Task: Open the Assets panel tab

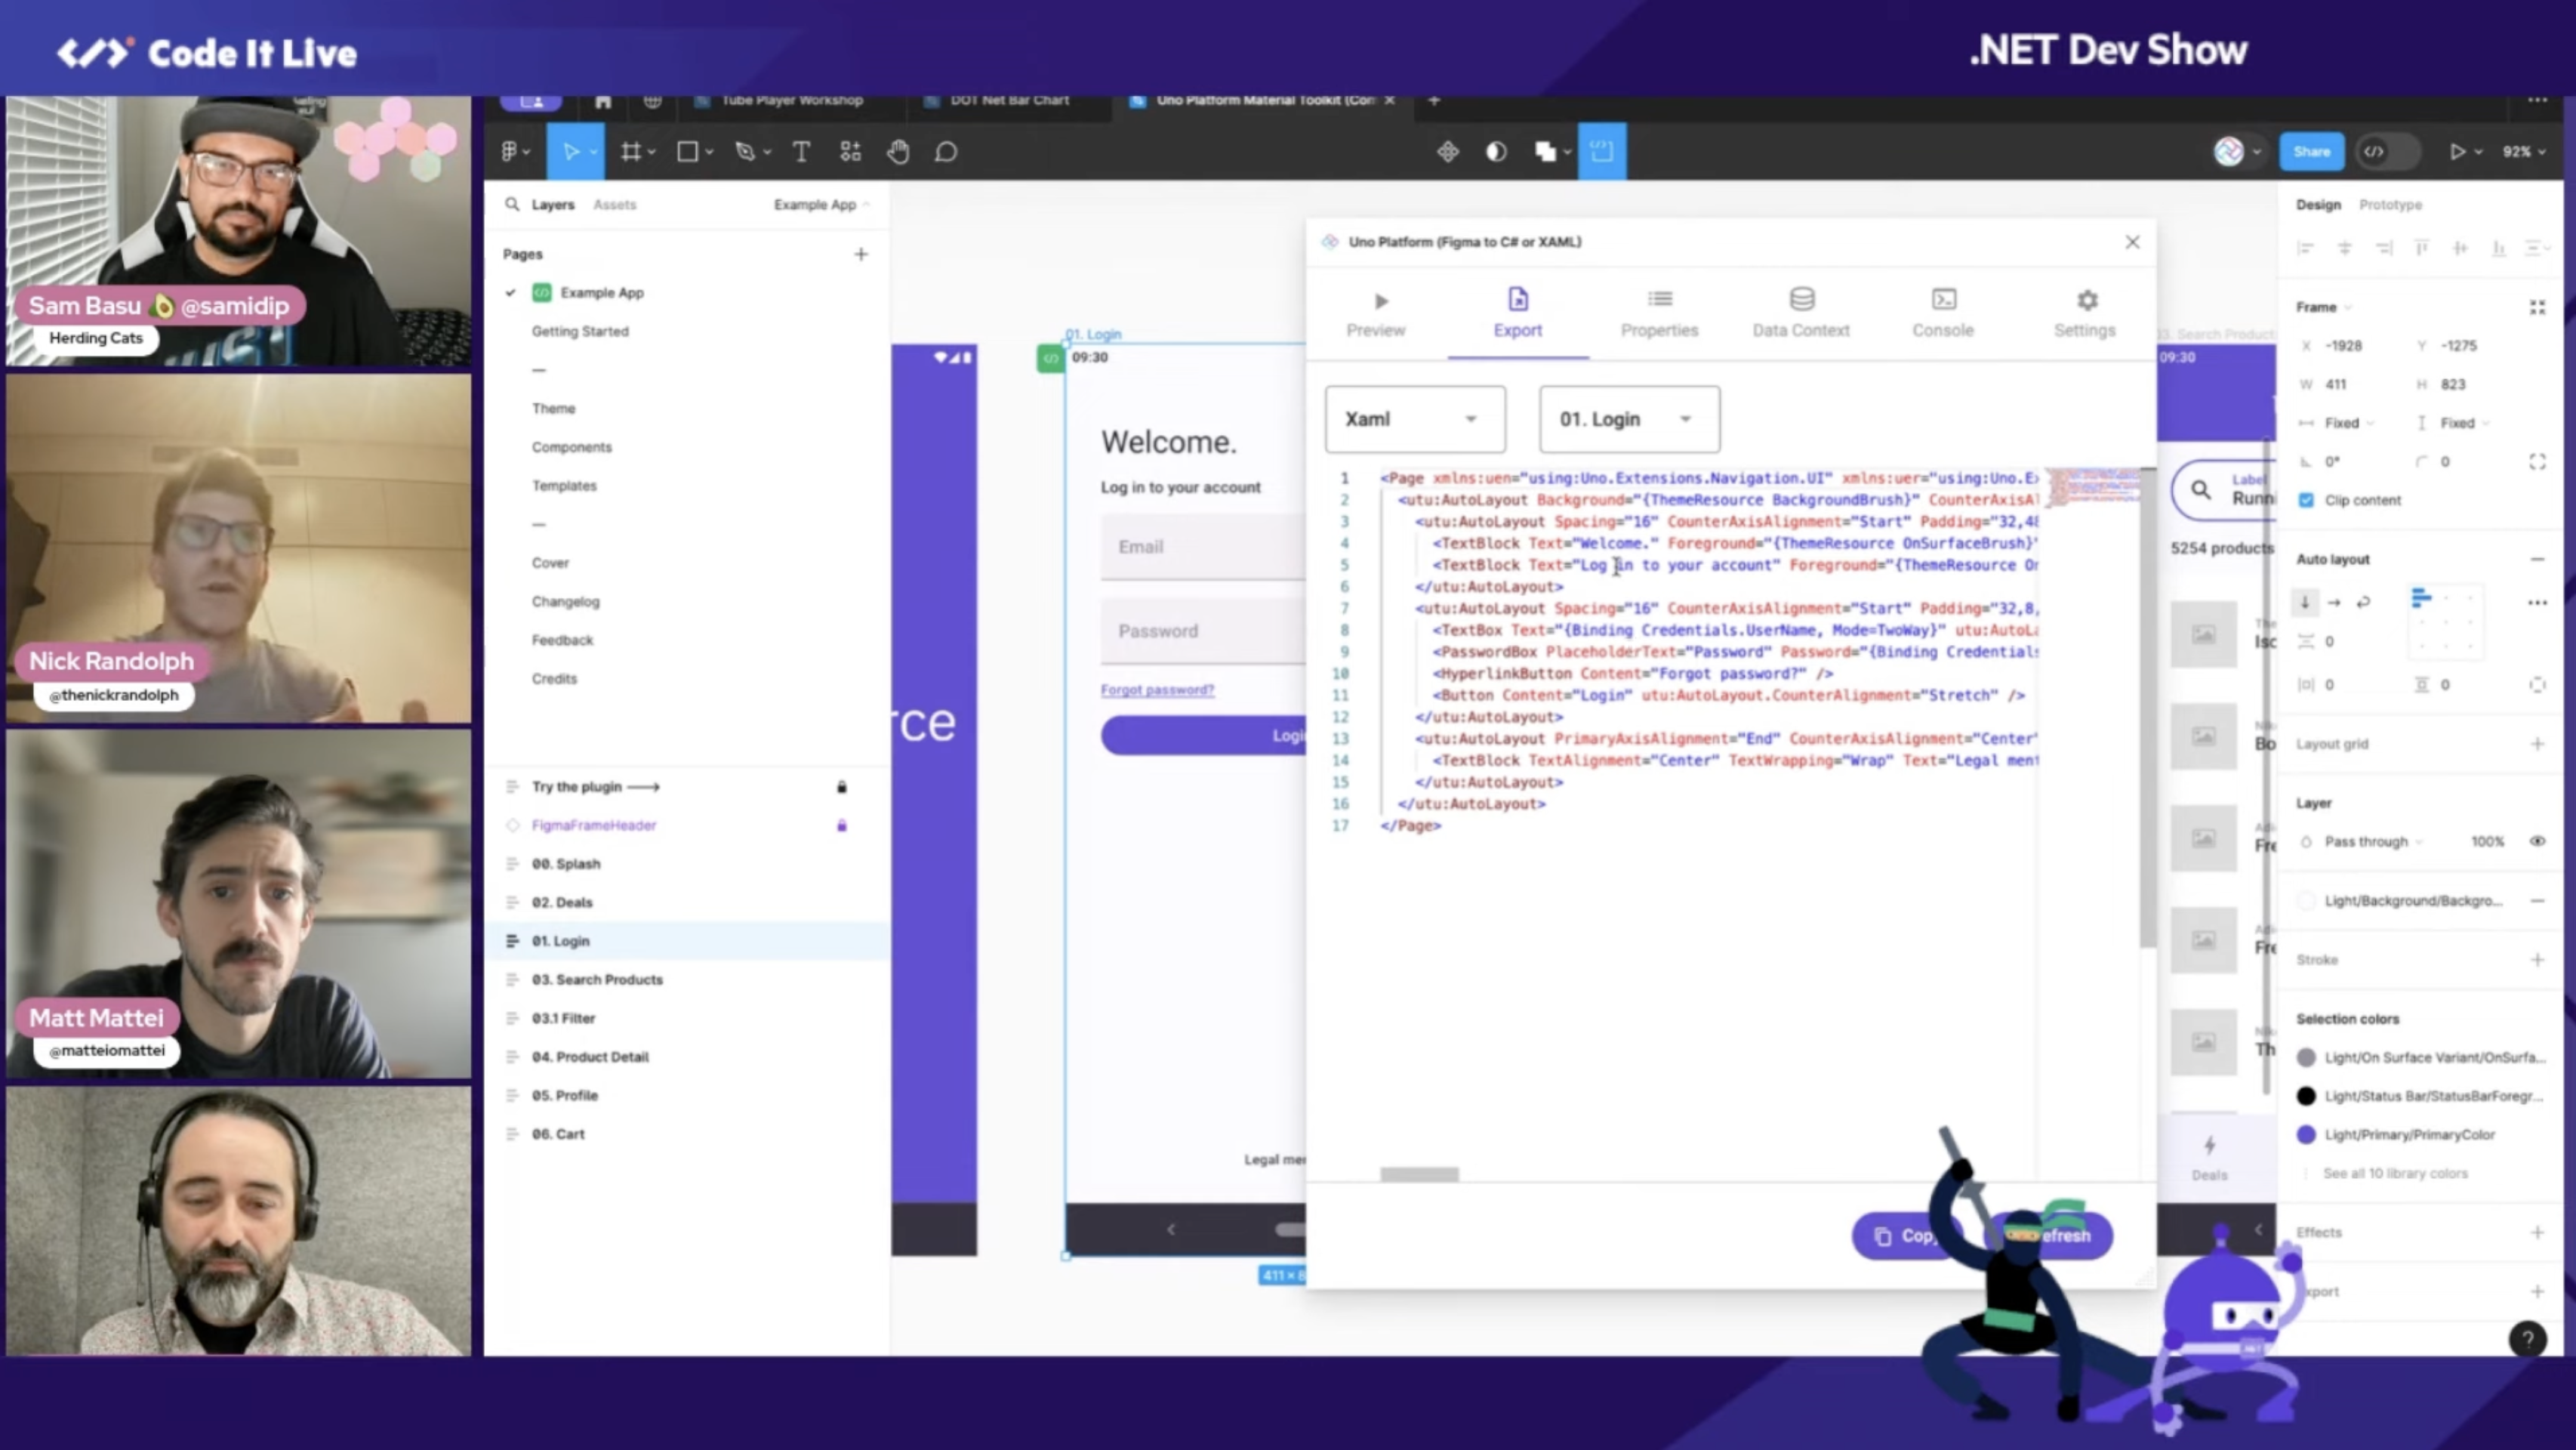Action: (x=614, y=204)
